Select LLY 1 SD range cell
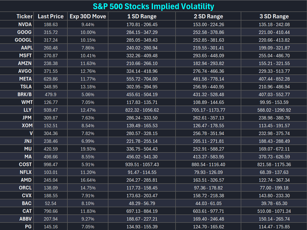 [142, 110]
